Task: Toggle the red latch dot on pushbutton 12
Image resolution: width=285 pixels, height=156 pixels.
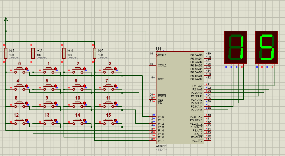Action: pyautogui.click(x=26, y=120)
